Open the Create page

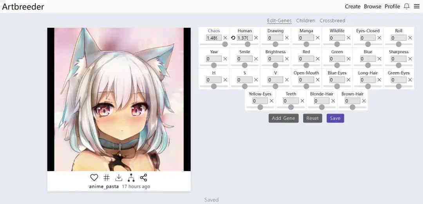(352, 7)
